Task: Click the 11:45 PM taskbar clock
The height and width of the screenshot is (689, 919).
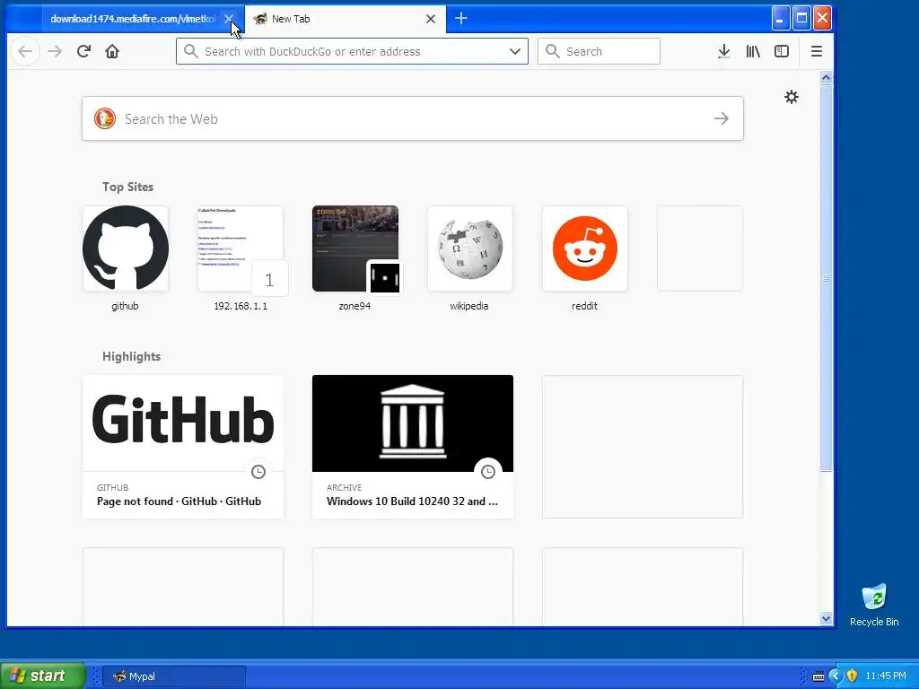Action: tap(886, 676)
